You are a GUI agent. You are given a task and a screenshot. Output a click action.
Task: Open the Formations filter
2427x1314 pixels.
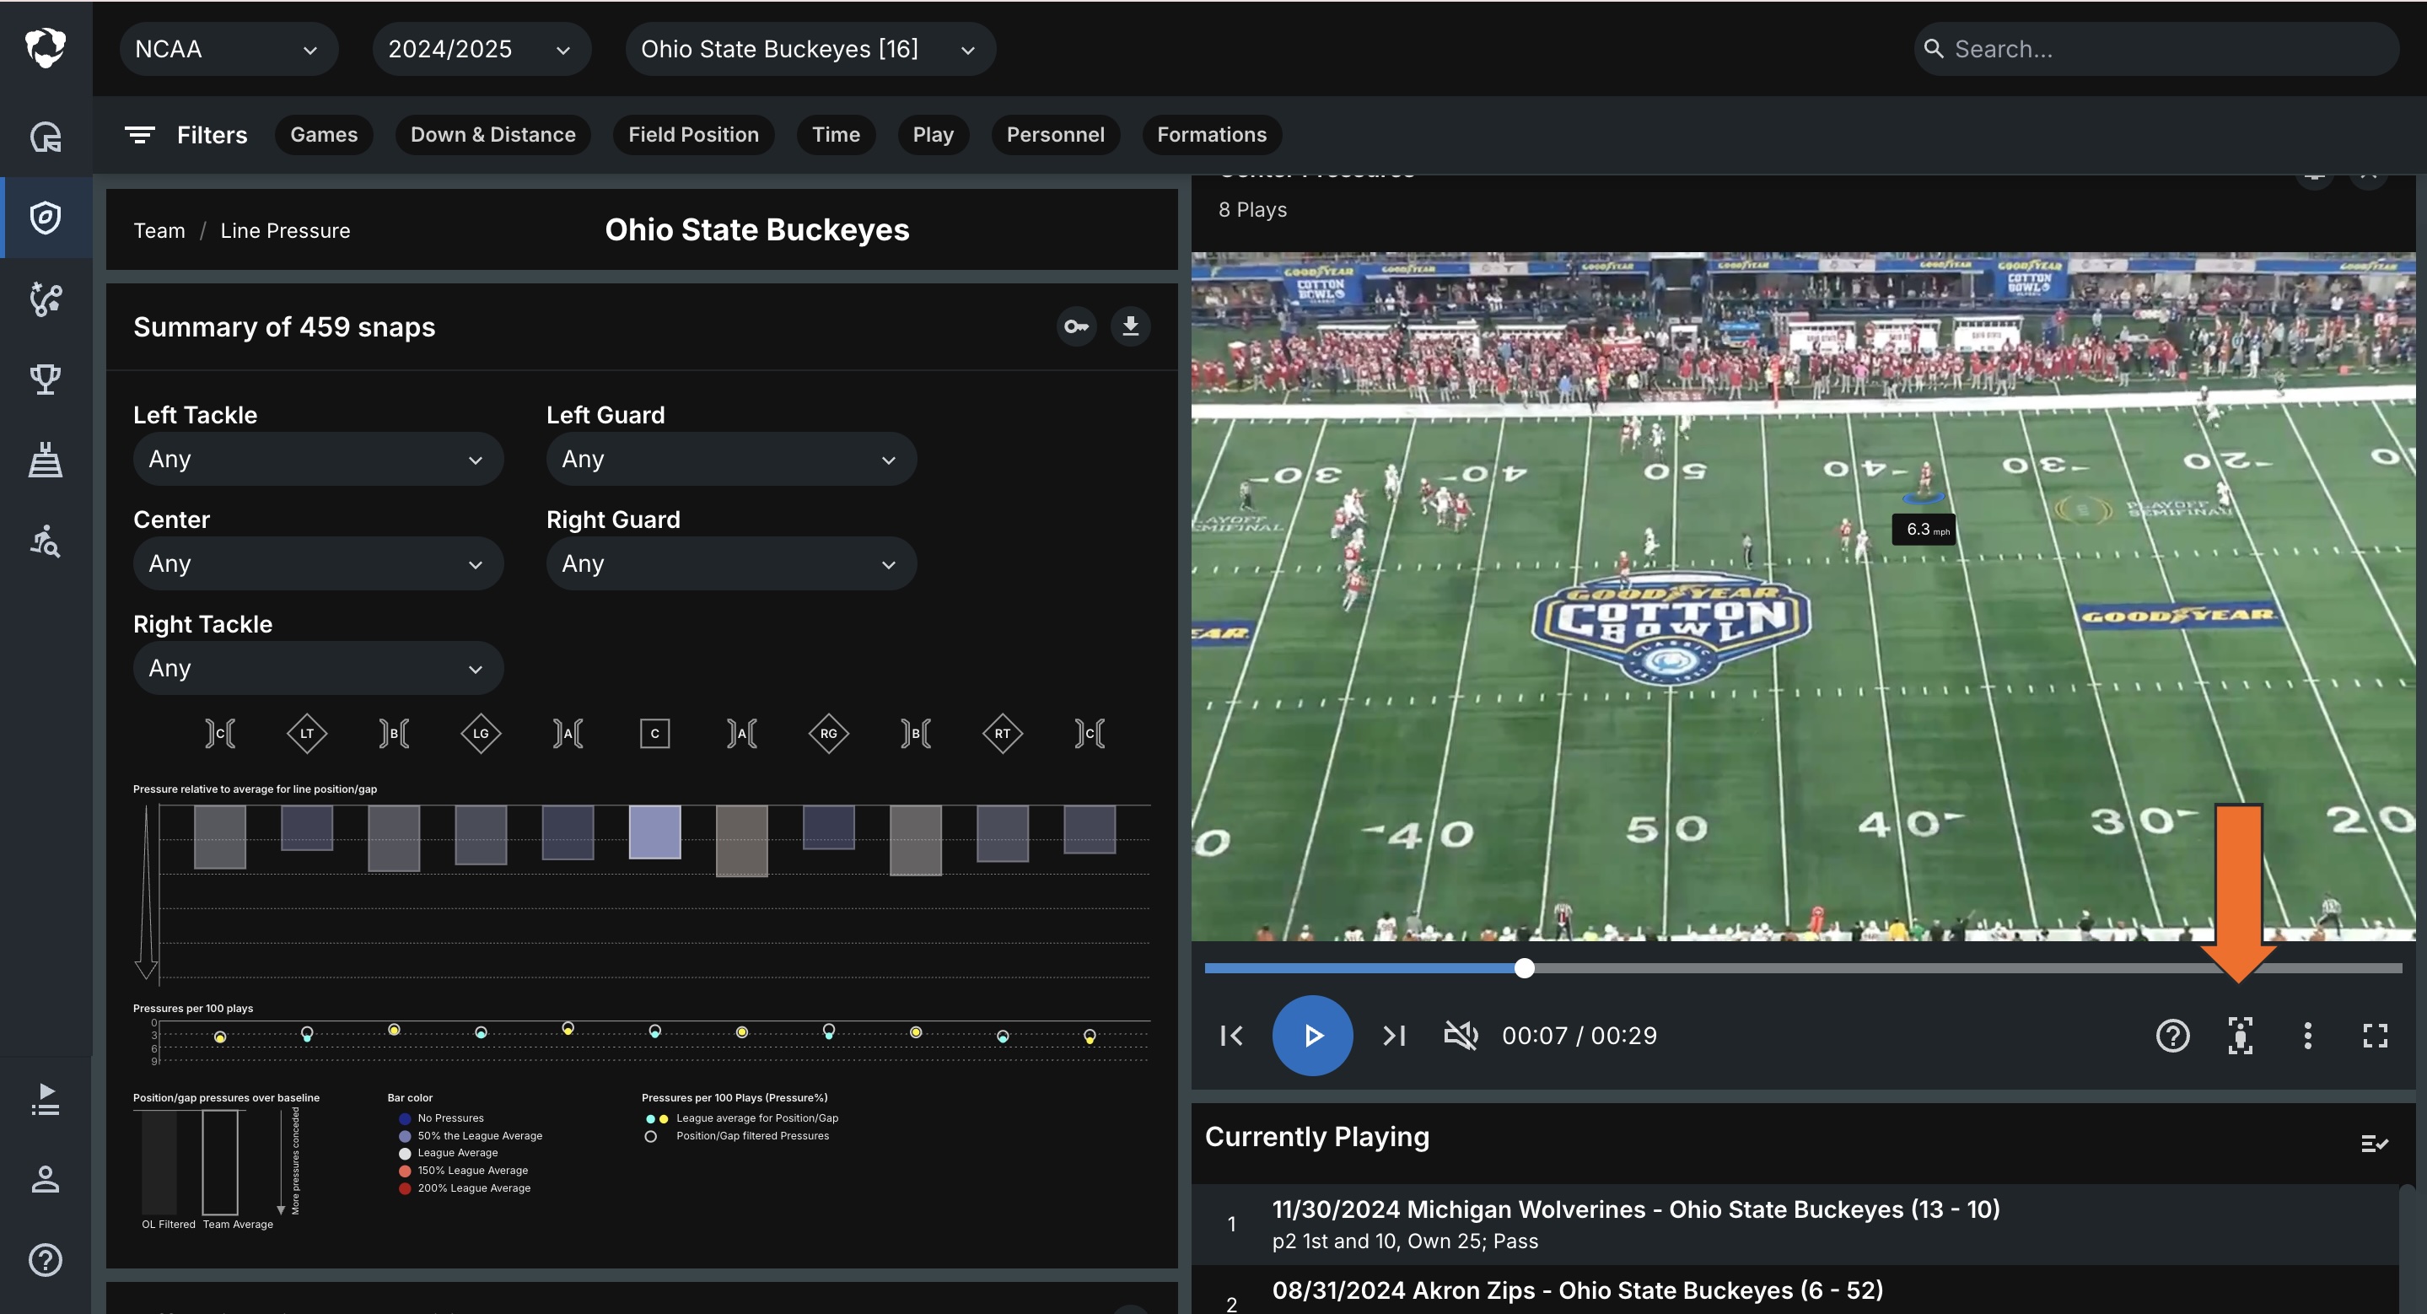pyautogui.click(x=1212, y=135)
